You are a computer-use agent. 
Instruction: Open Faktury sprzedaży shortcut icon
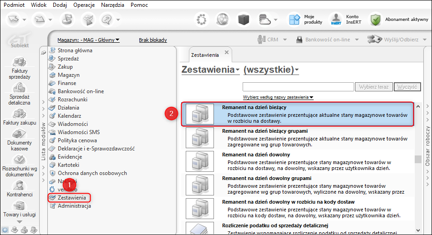point(19,61)
